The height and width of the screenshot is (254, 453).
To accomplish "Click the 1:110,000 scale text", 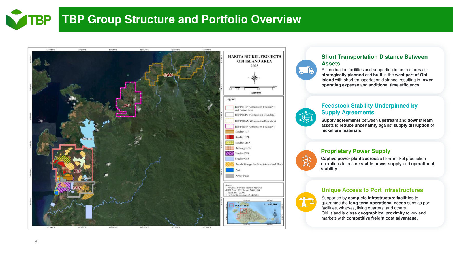I will pos(256,93).
